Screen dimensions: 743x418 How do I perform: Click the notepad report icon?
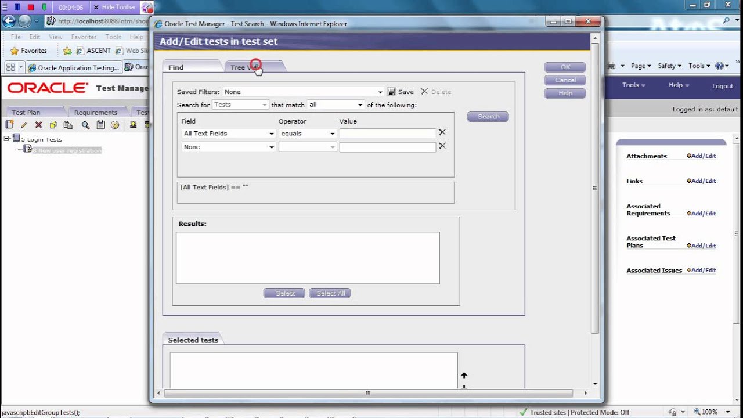click(x=100, y=124)
